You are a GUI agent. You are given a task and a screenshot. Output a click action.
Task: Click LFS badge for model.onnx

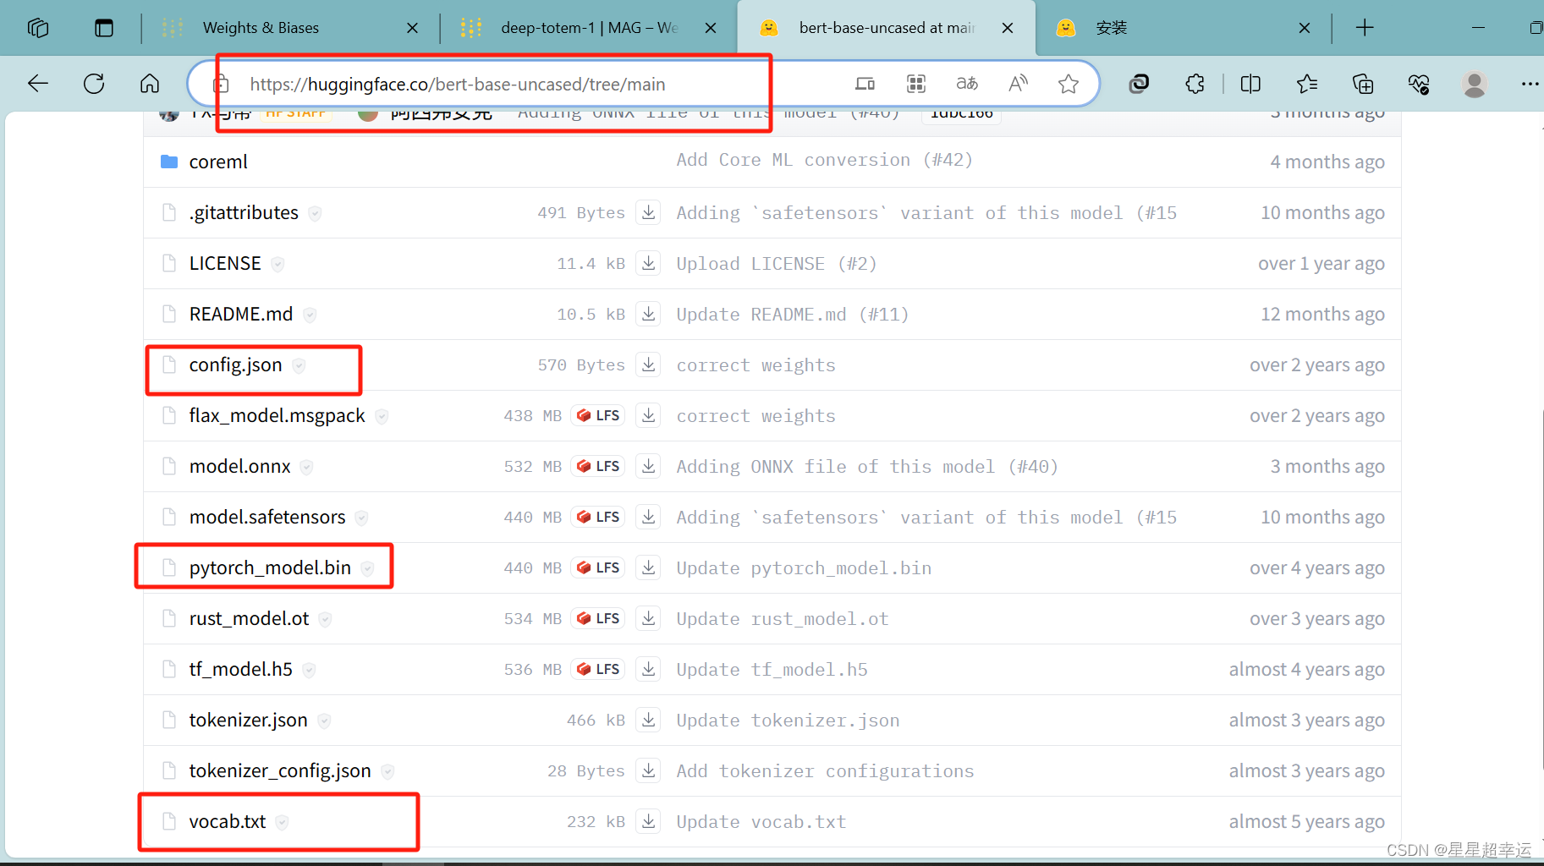coord(598,466)
